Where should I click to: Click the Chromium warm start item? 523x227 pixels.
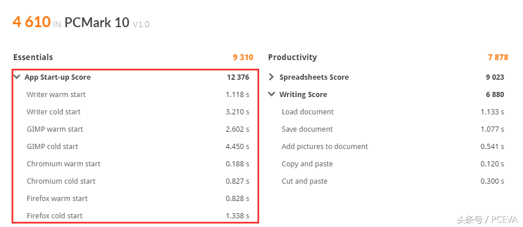point(138,164)
